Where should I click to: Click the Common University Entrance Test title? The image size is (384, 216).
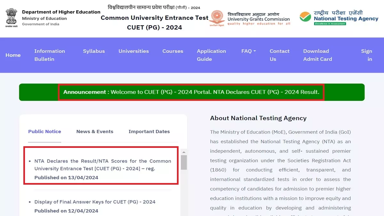pyautogui.click(x=155, y=18)
